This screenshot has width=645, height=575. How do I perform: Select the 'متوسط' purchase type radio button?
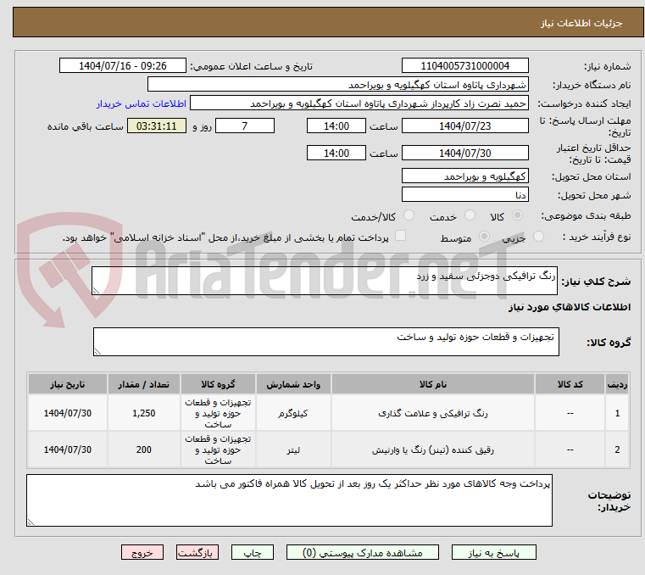point(484,237)
